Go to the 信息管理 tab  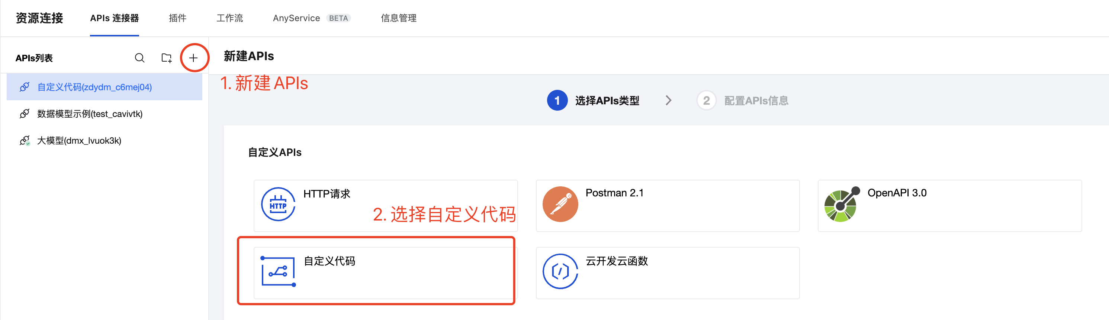click(x=398, y=18)
